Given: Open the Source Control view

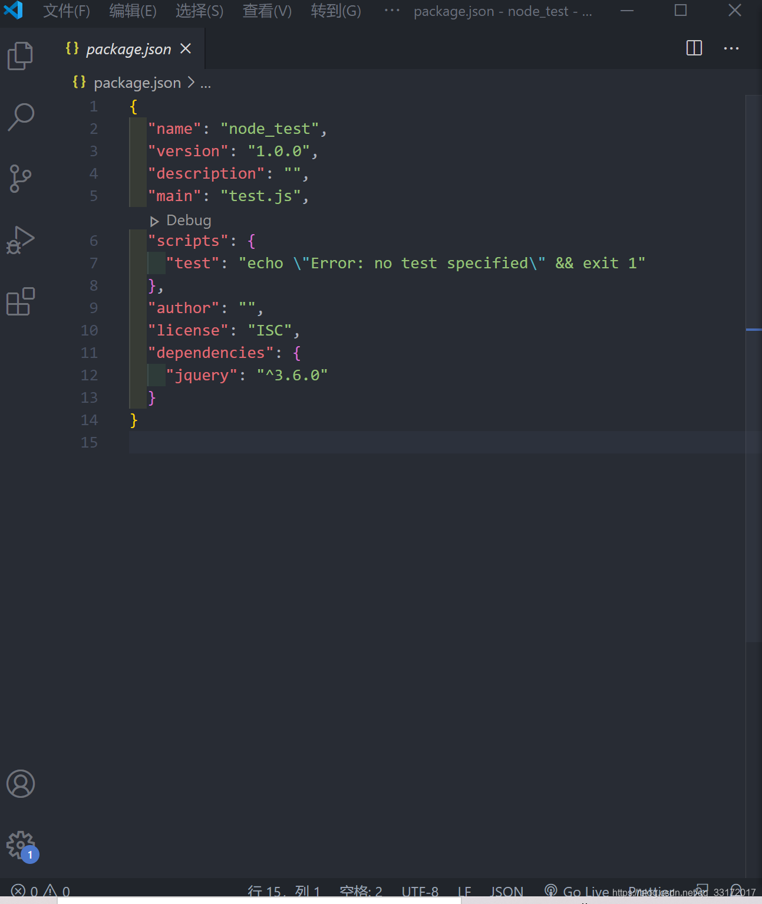Looking at the screenshot, I should 21,178.
